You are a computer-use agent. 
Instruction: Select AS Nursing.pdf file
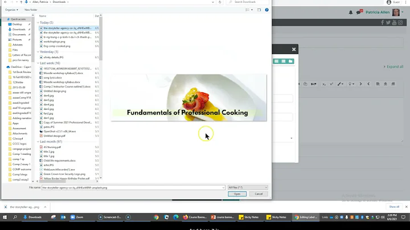[x=52, y=147]
